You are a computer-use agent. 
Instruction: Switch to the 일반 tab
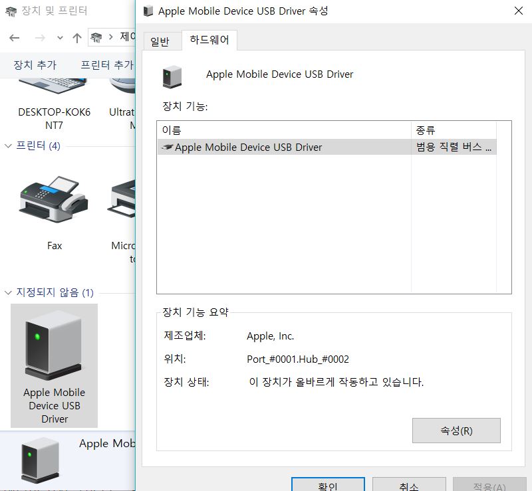pos(160,41)
